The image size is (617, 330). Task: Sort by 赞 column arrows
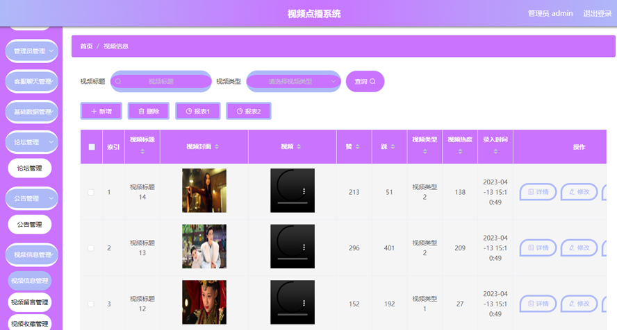[357, 147]
